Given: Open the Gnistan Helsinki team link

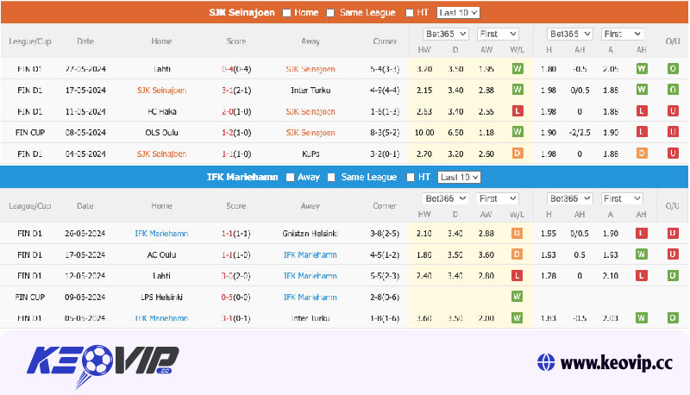Looking at the screenshot, I should tap(310, 234).
